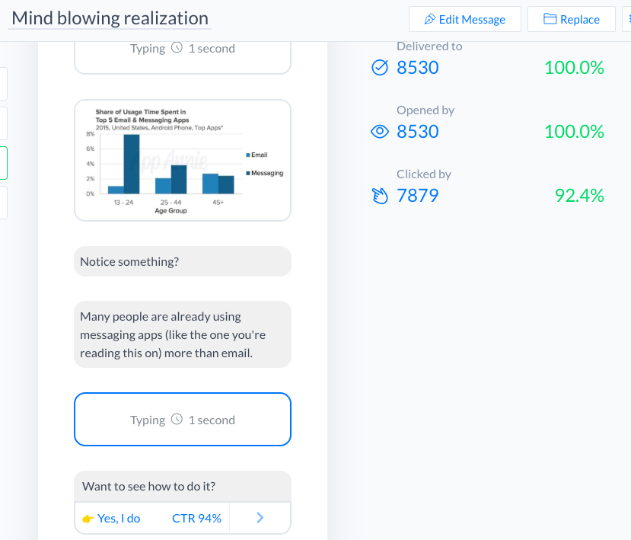This screenshot has width=631, height=540.
Task: Select the "Many people are already using" message
Action: (x=183, y=334)
